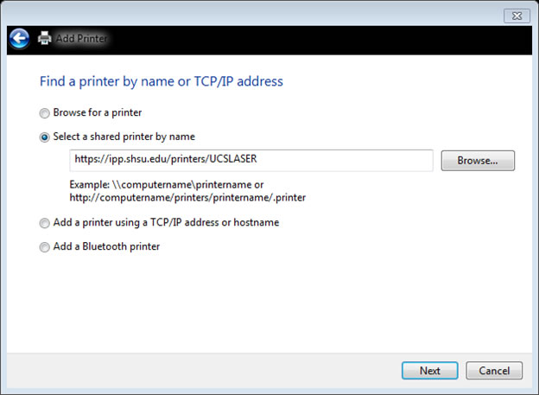Click the Add a printer using TCP/IP label text

coord(166,222)
